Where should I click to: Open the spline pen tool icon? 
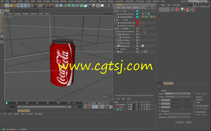65,6
